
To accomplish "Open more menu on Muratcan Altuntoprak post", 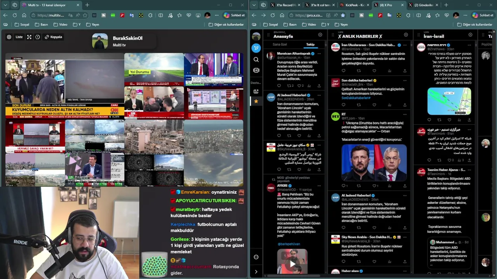I will coord(319,53).
